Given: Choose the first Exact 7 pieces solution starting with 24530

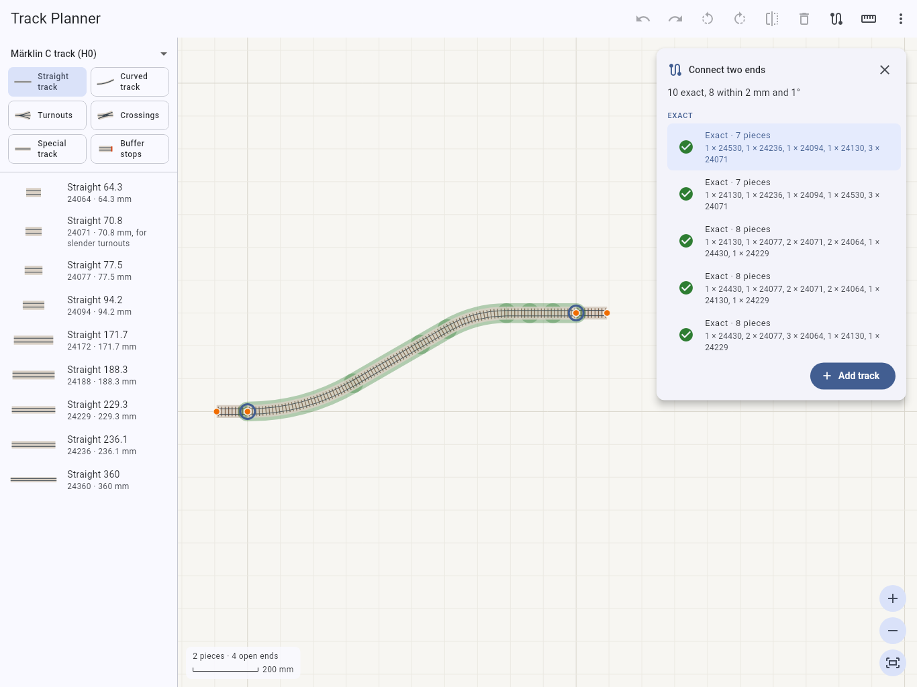Looking at the screenshot, I should (x=784, y=147).
